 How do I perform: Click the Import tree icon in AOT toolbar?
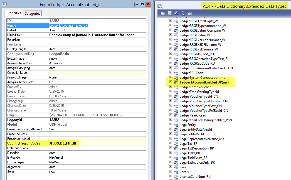(183, 13)
